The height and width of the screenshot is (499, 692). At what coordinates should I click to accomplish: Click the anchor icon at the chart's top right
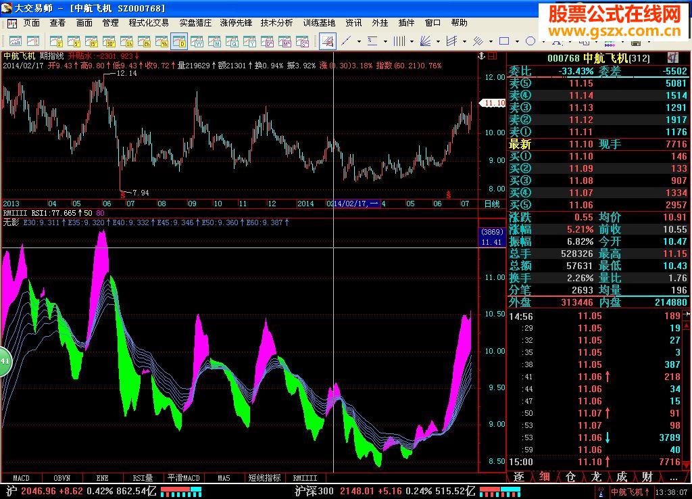481,55
